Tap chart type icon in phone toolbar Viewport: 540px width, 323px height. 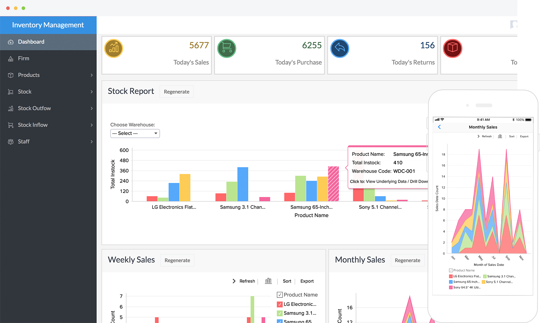pyautogui.click(x=500, y=136)
